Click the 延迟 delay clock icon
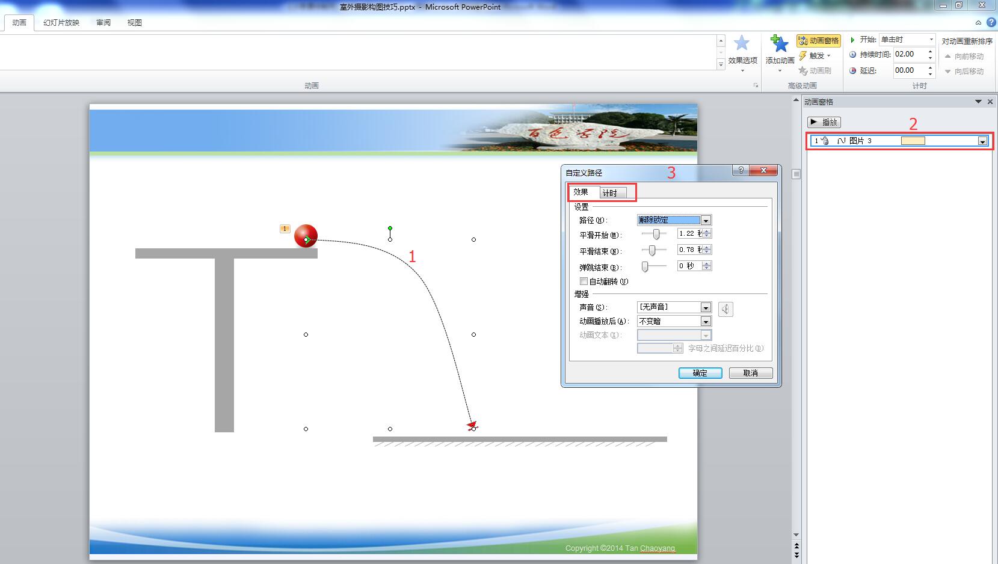The height and width of the screenshot is (564, 998). click(x=852, y=70)
